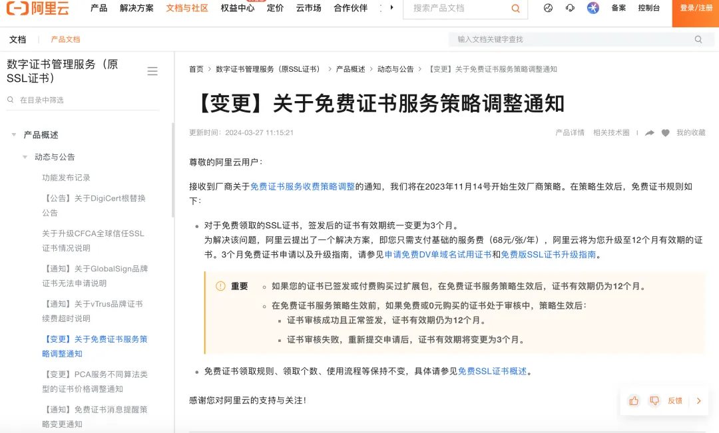This screenshot has width=719, height=433.
Task: Open the 免费版SSL证书升级指南 link
Action: [549, 255]
